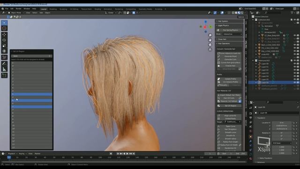
Task: Open the outliner filter funnel icon
Action: pos(292,13)
